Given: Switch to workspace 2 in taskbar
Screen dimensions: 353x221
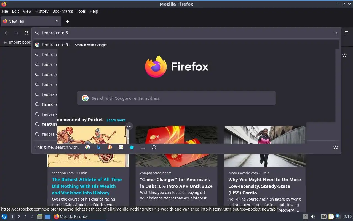Looking at the screenshot, I should click(19, 217).
